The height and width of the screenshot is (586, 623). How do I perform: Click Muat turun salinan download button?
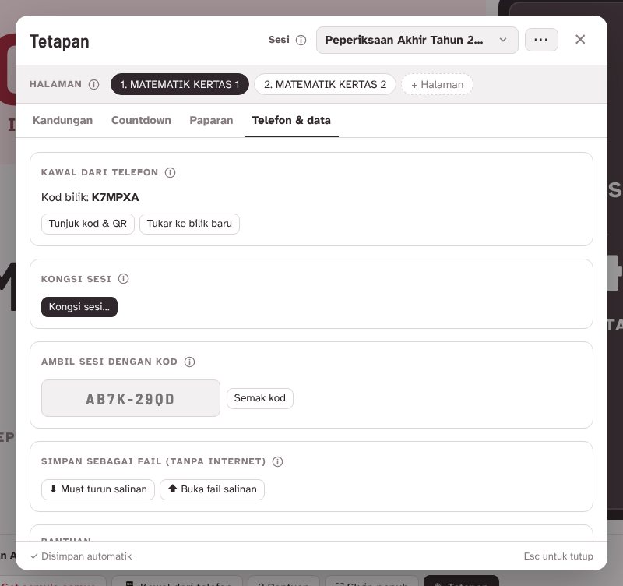tap(98, 489)
